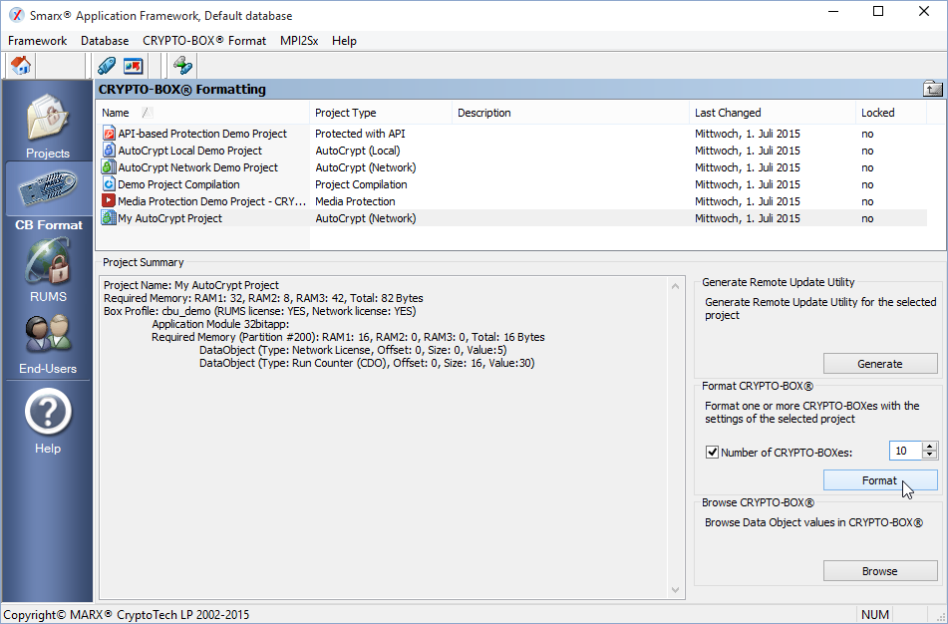Viewport: 948px width, 624px height.
Task: Click the red-arrow window toolbar icon
Action: pyautogui.click(x=133, y=66)
